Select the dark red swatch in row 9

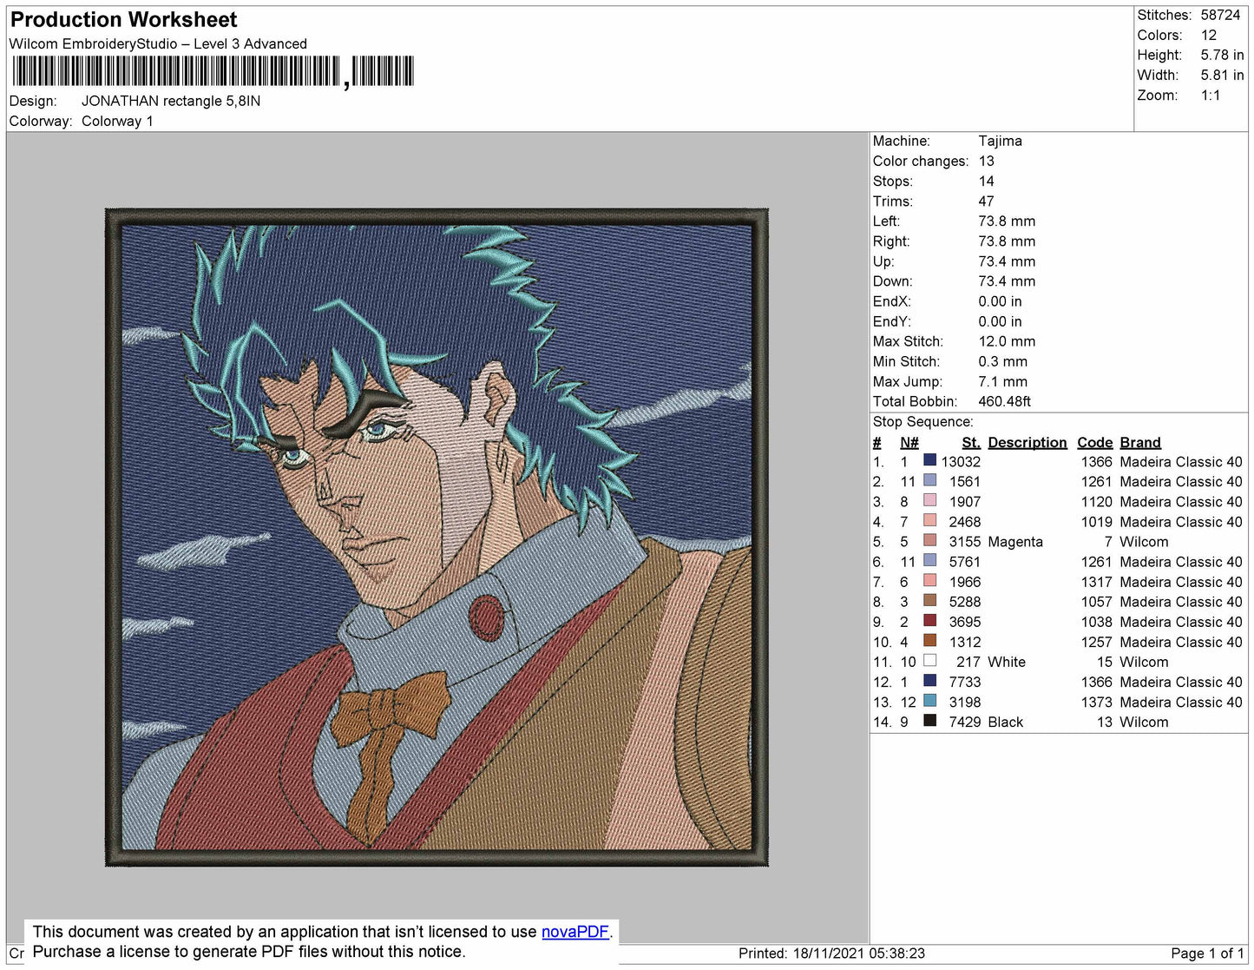point(930,620)
